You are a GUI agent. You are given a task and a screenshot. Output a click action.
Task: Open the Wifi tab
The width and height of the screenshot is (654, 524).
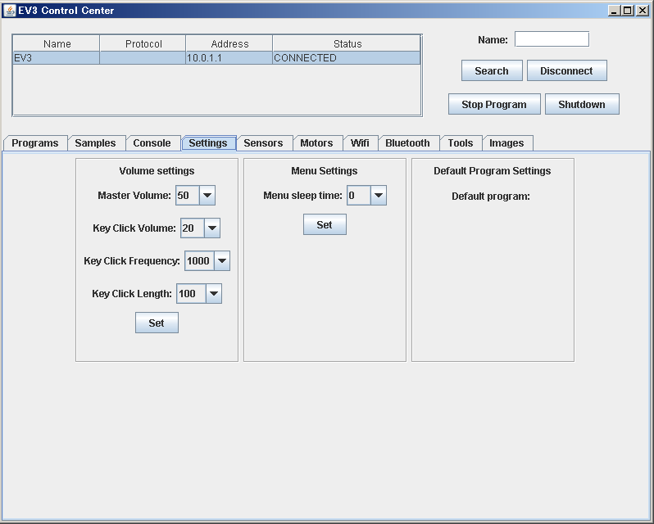(x=360, y=142)
